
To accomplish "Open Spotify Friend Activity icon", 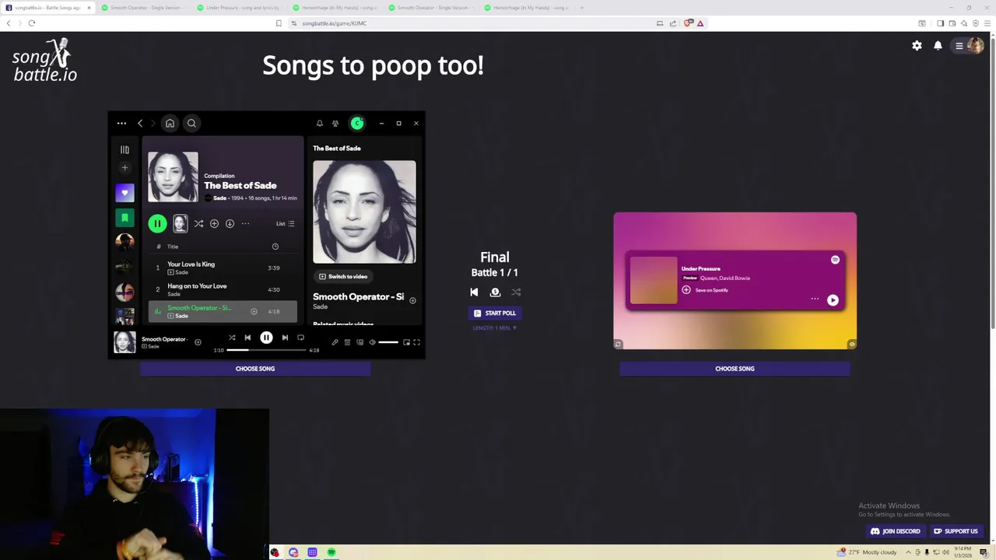I will click(x=335, y=123).
